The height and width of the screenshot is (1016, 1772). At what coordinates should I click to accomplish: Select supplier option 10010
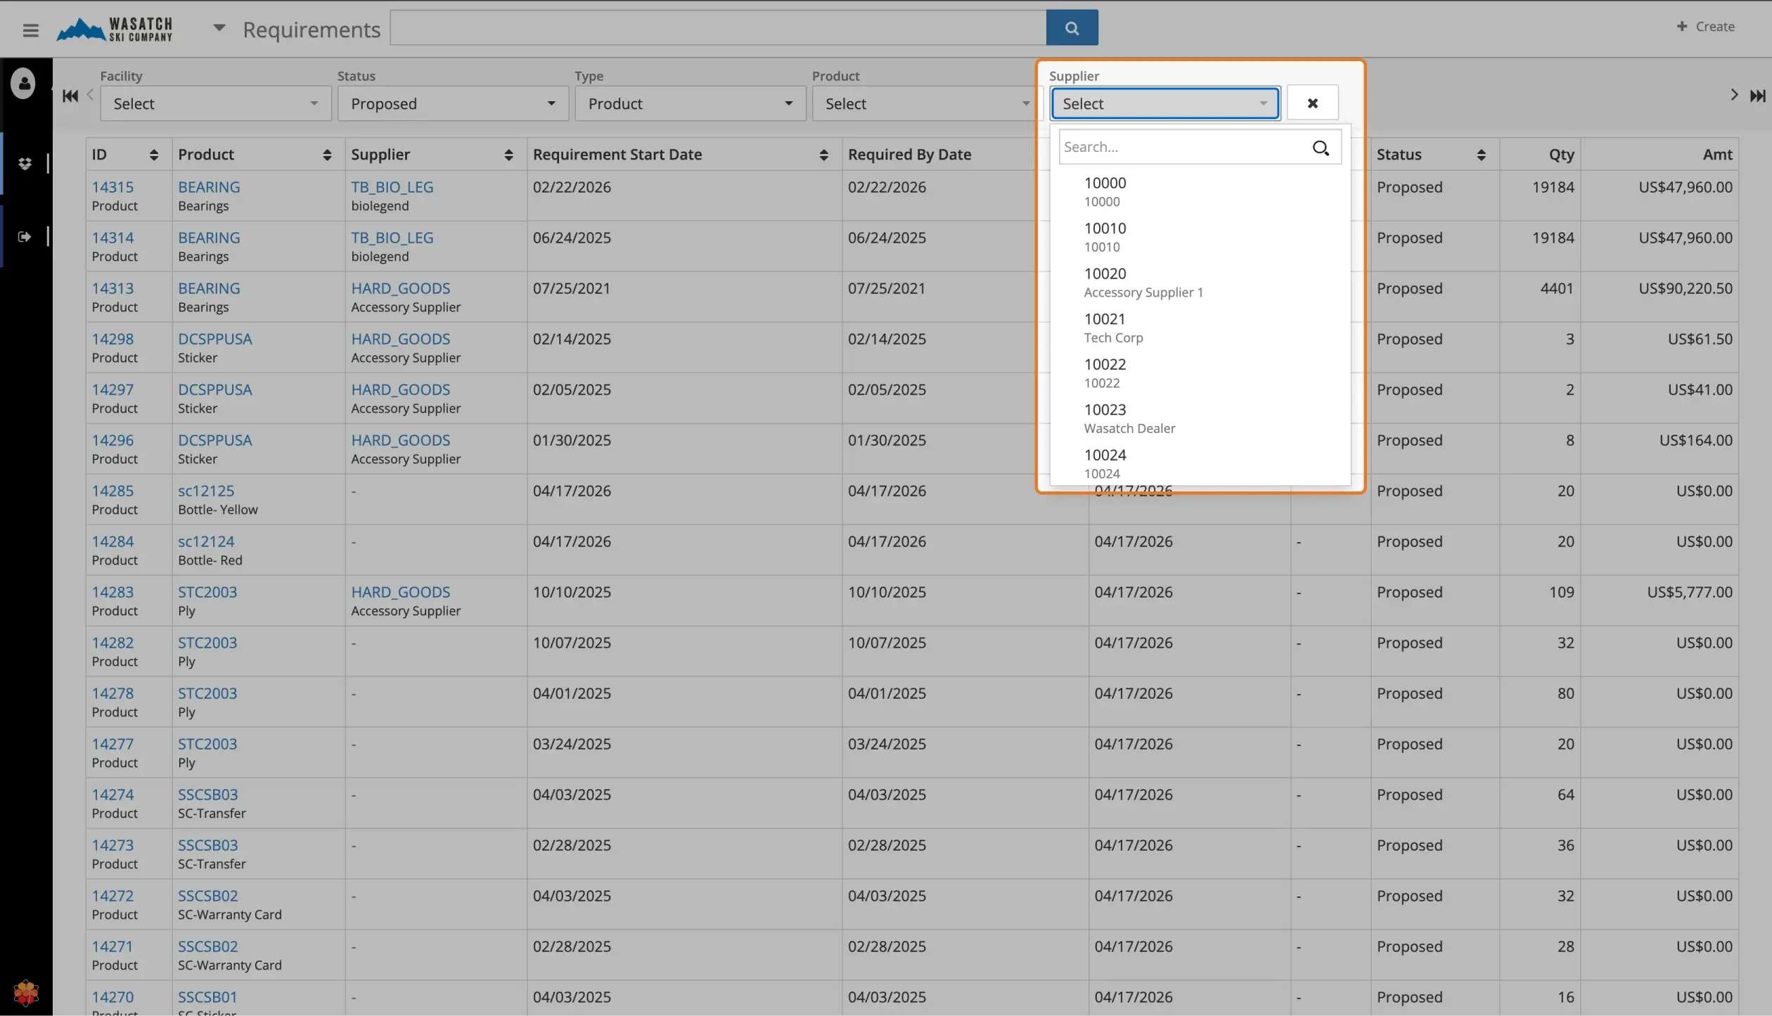click(x=1200, y=237)
